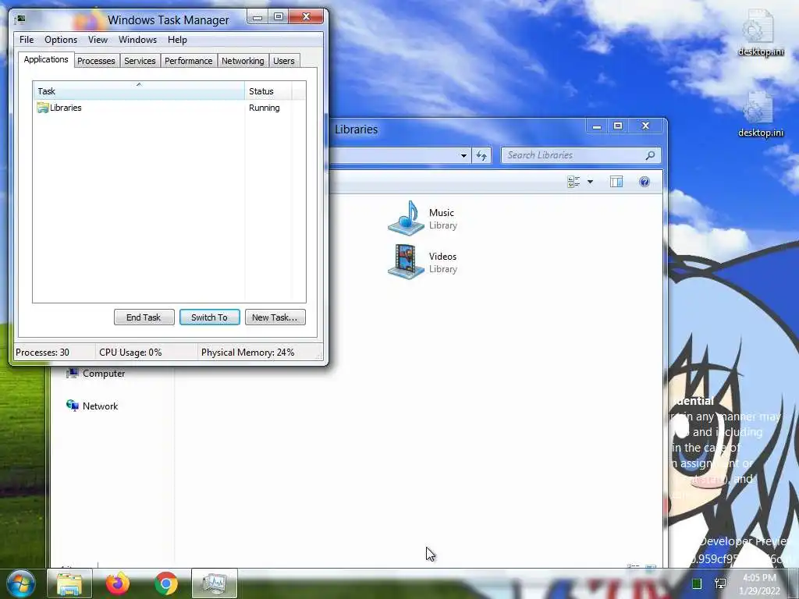This screenshot has height=599, width=799.
Task: Switch to the Services tab
Action: [140, 61]
